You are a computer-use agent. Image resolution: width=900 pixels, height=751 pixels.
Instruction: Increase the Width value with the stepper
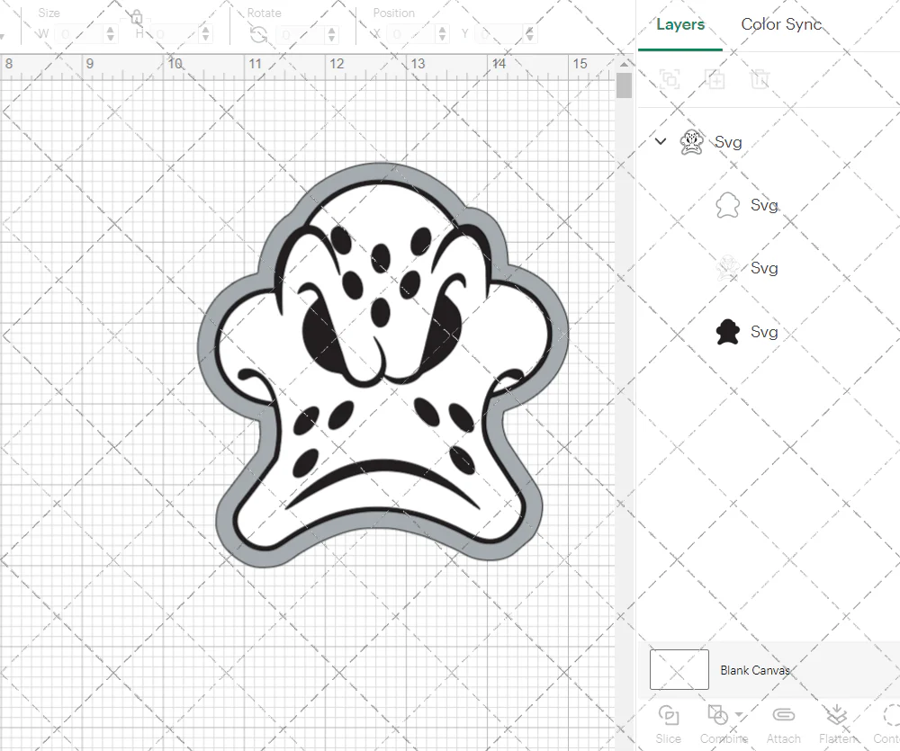[110, 29]
